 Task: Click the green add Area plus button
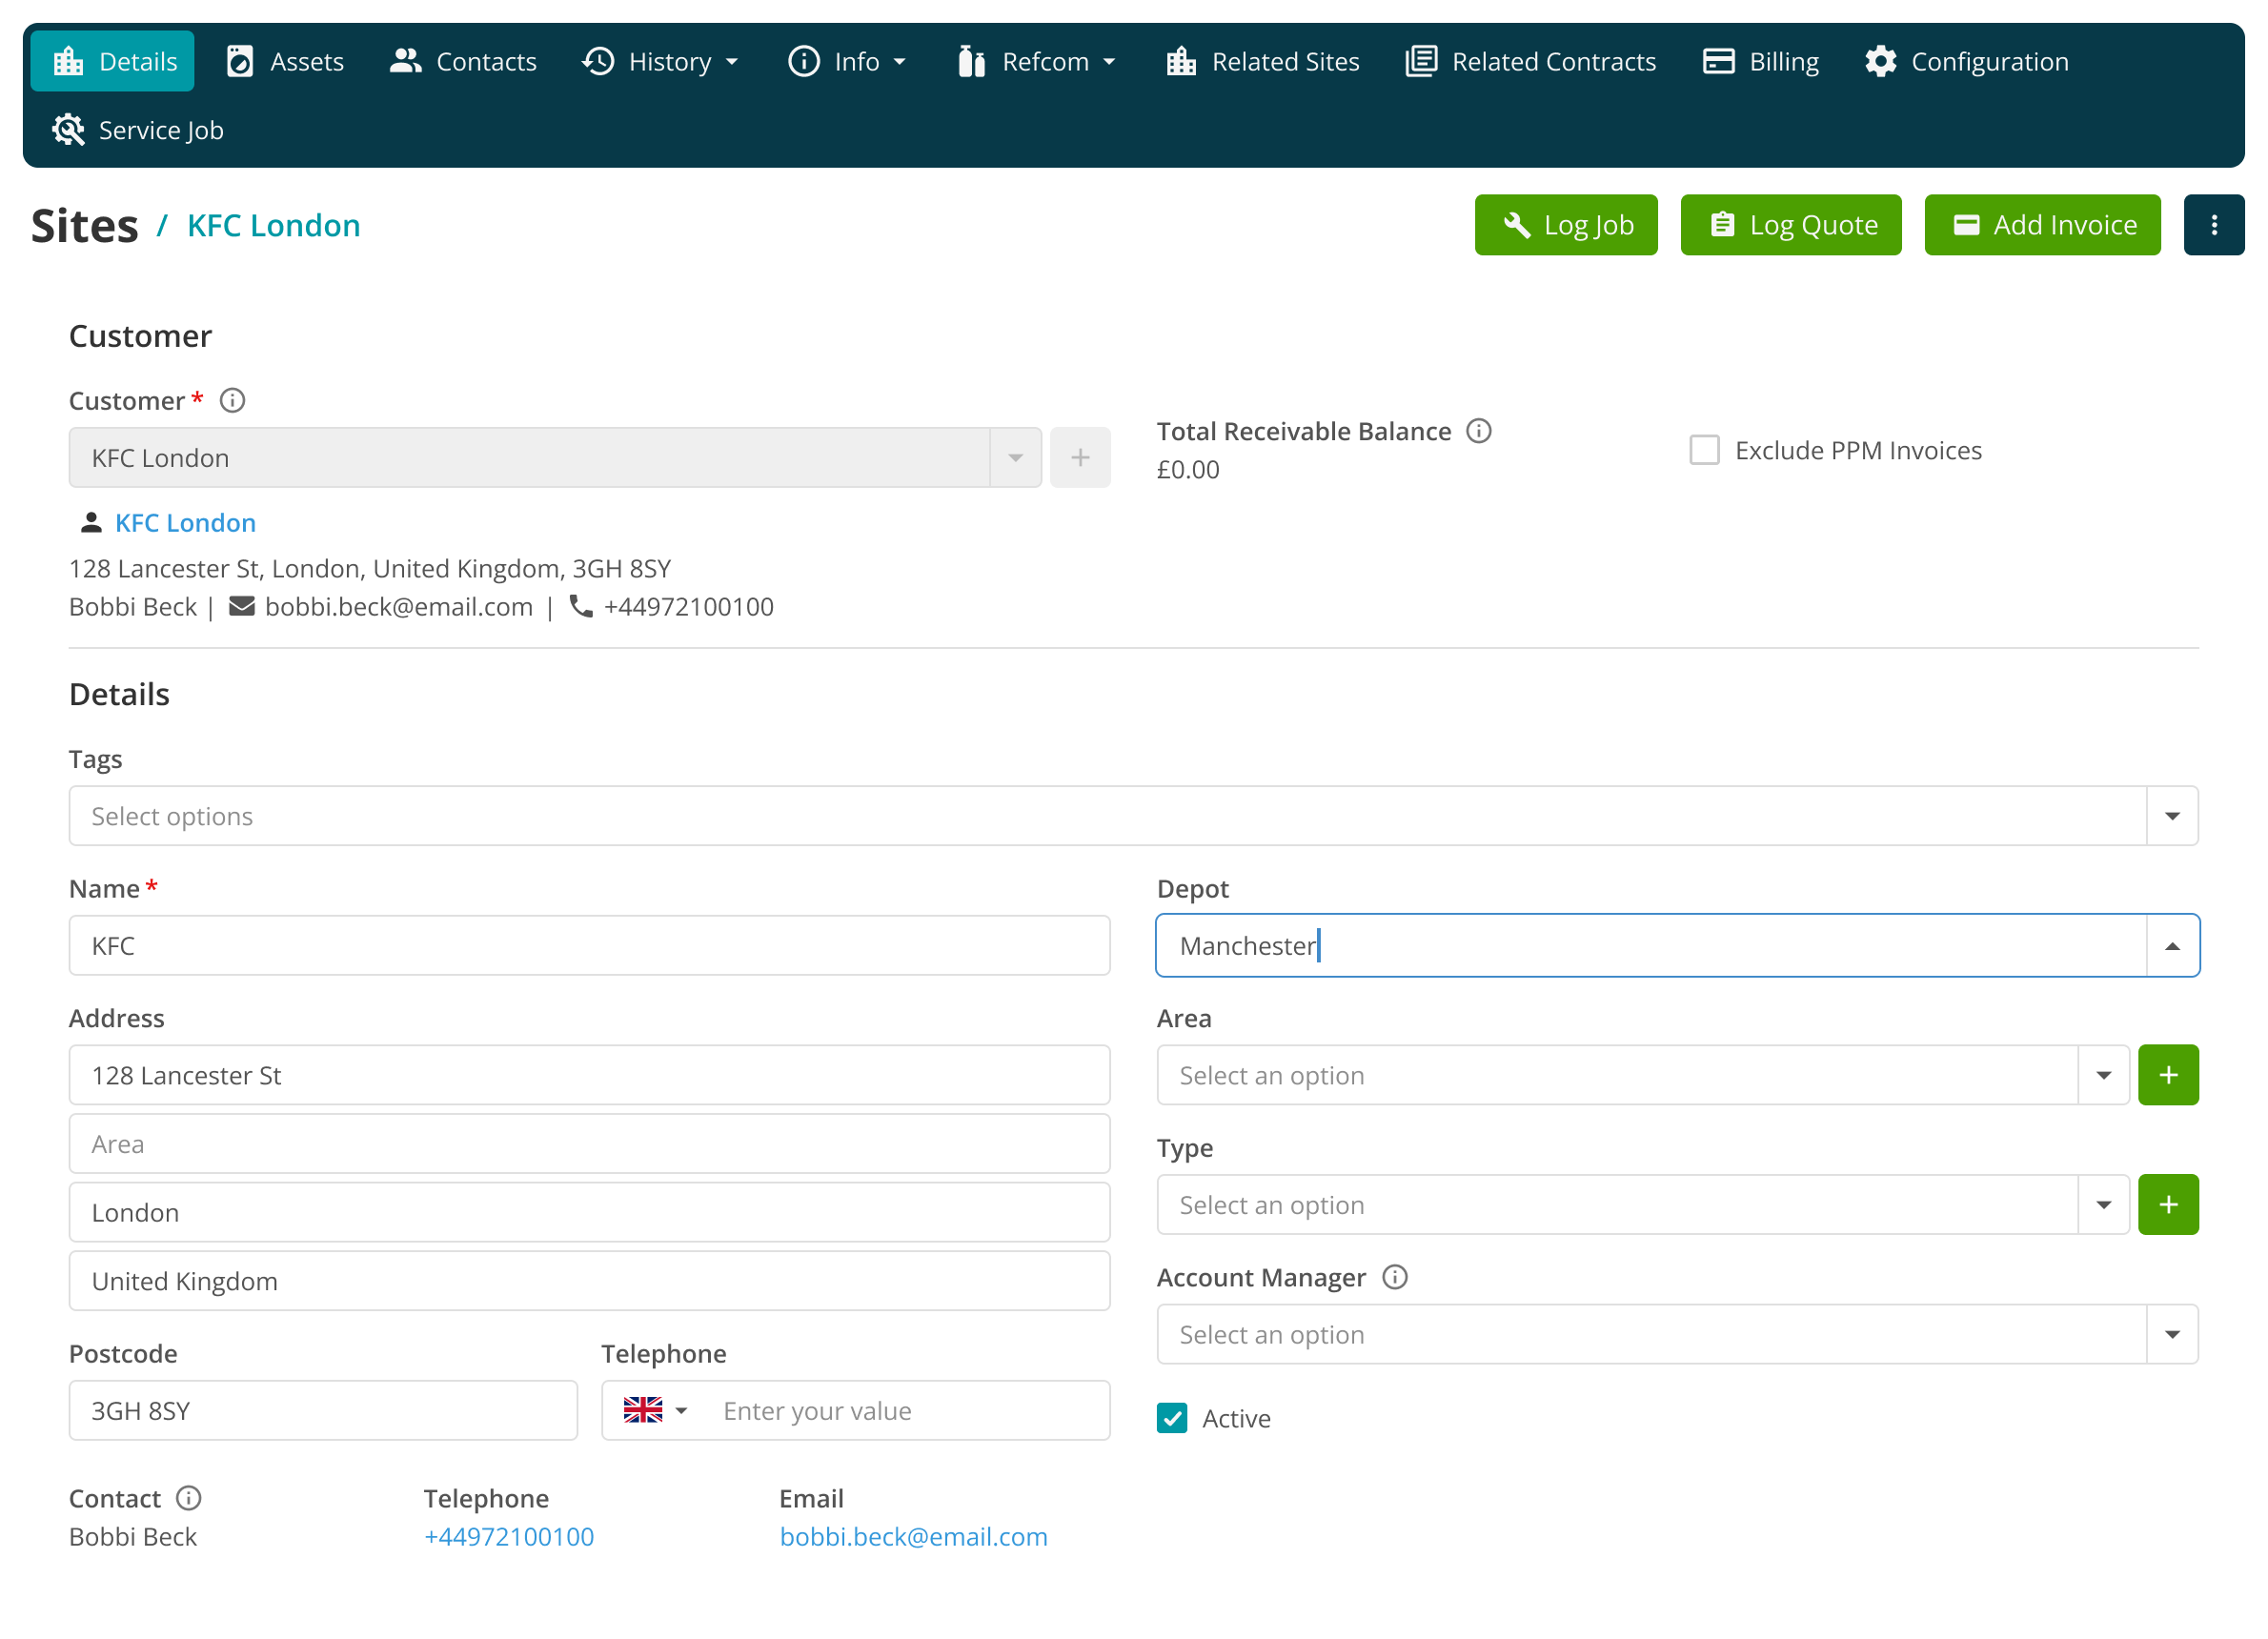coord(2168,1075)
